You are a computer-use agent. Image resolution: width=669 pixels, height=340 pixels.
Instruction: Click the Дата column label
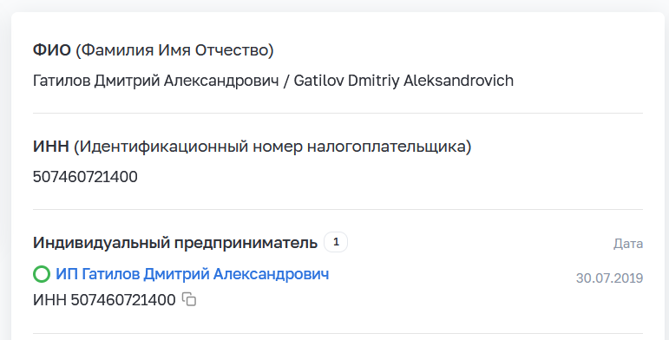coord(628,244)
